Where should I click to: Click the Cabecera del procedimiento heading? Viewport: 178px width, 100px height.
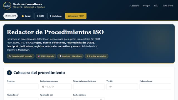click(39, 73)
